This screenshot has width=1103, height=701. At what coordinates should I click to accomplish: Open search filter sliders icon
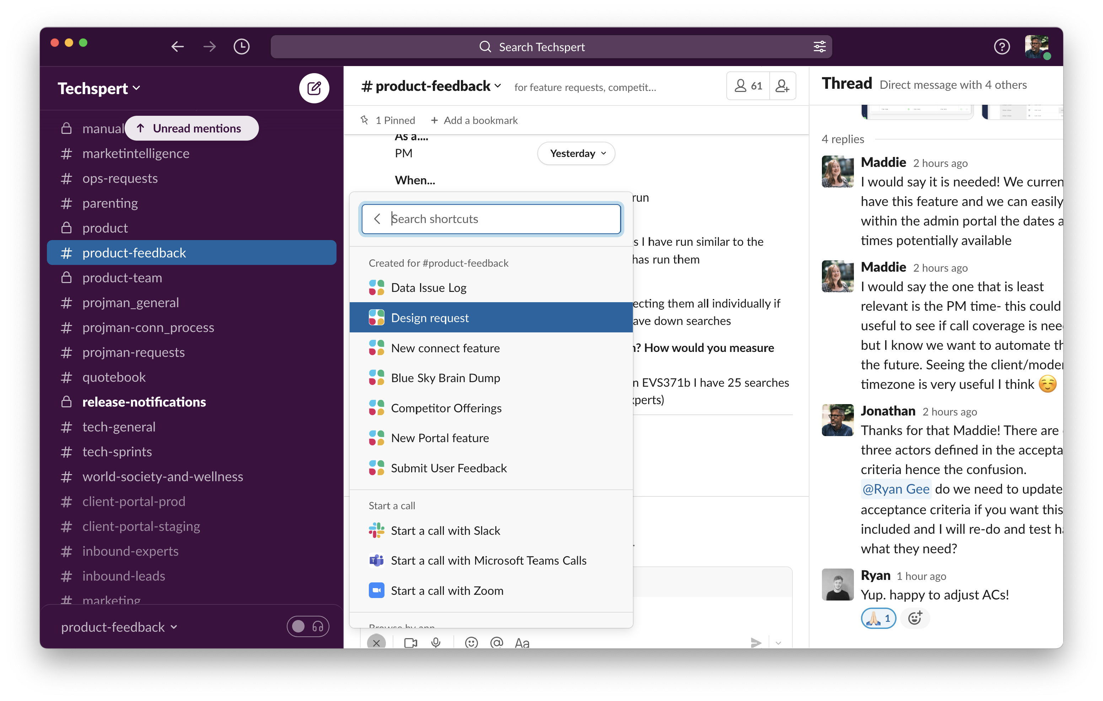pos(819,47)
